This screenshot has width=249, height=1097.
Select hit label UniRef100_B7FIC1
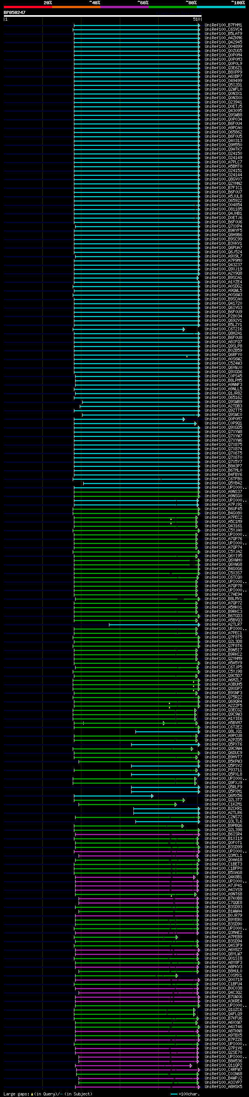pos(223,188)
